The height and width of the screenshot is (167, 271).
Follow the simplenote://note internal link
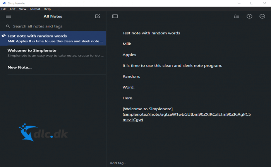click(x=187, y=114)
